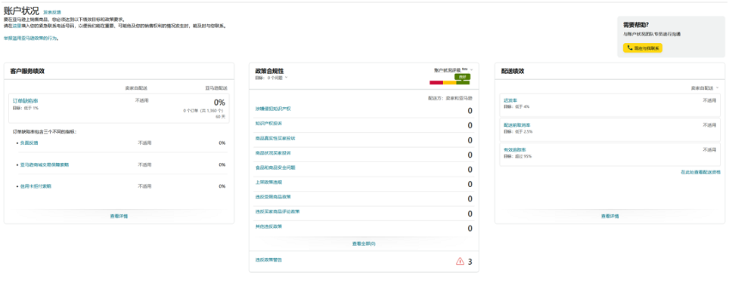729x301 pixels.
Task: Click the count 3 next to policy warnings
Action: point(470,262)
